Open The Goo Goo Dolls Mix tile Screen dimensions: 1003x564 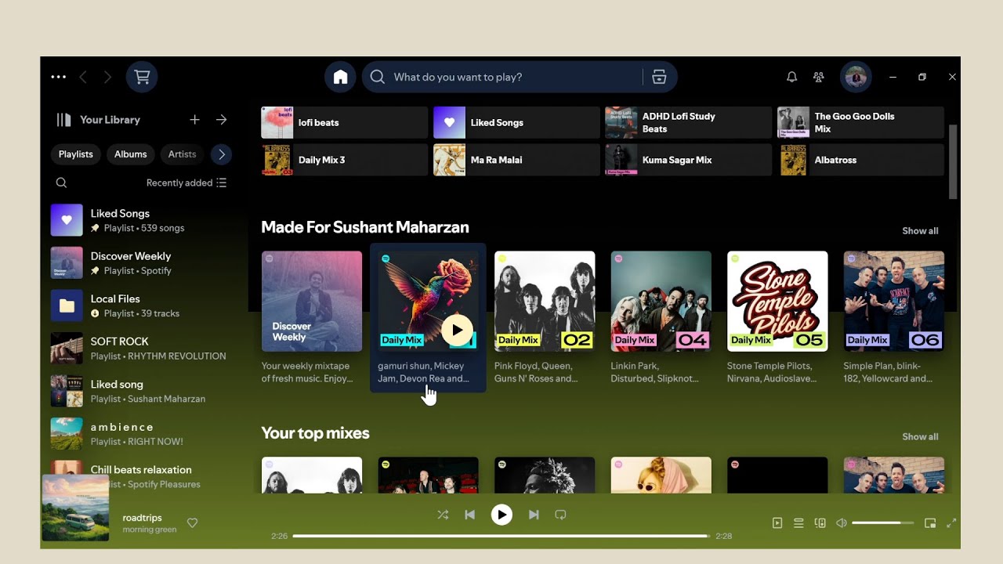[x=861, y=123]
